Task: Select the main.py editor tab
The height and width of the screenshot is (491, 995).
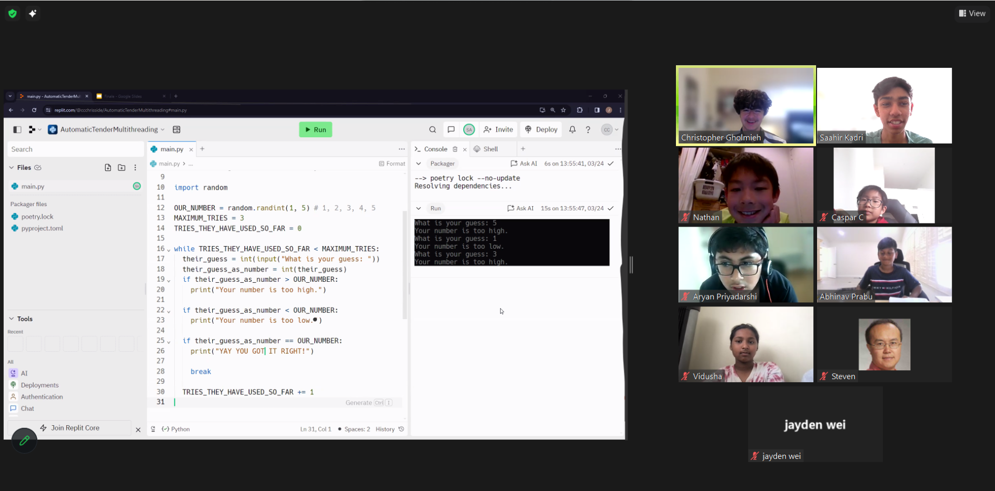Action: pyautogui.click(x=171, y=149)
